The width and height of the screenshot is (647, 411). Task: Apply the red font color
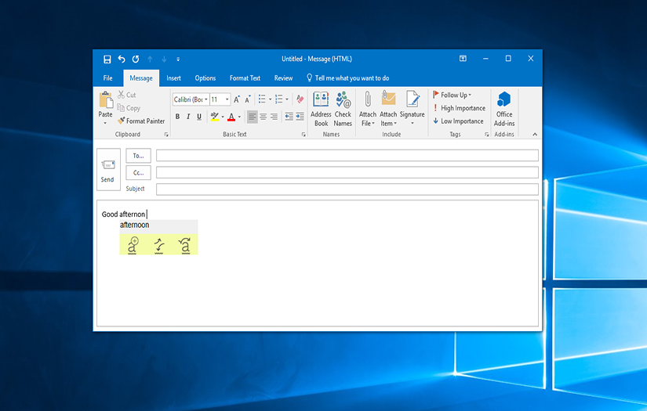point(231,117)
